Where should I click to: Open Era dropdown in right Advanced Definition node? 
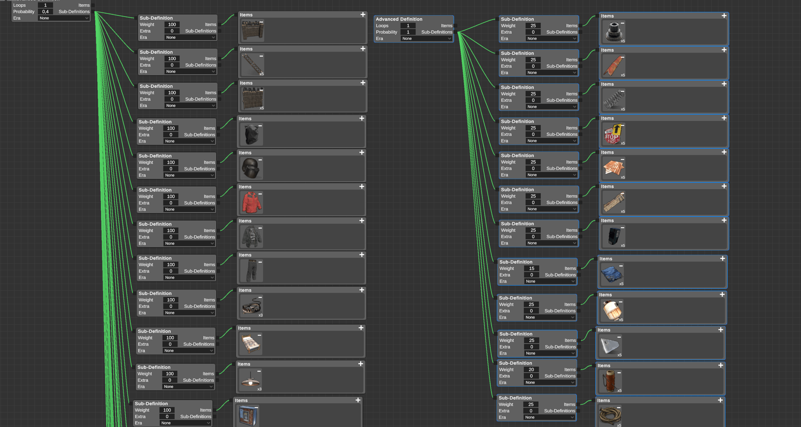pyautogui.click(x=426, y=39)
